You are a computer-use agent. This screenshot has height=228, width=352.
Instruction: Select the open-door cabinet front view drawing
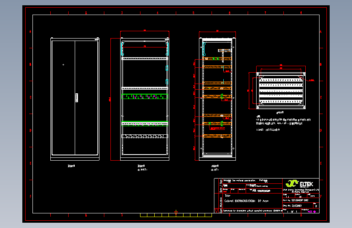click(x=145, y=99)
